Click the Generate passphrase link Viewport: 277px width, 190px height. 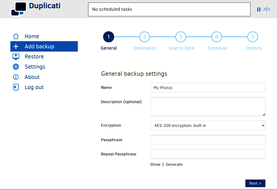coord(174,164)
